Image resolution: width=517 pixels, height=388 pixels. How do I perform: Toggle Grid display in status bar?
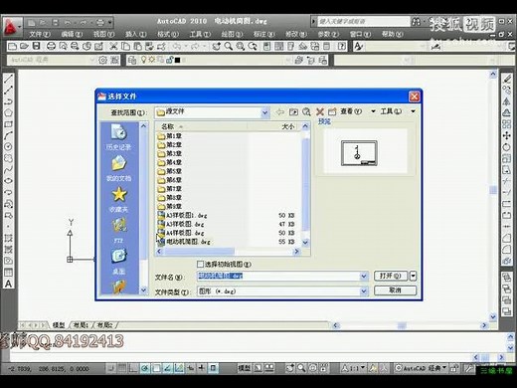click(122, 368)
